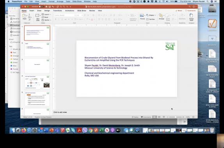Open the Arrange tool
Screen dimensions: 224x148
[161, 16]
